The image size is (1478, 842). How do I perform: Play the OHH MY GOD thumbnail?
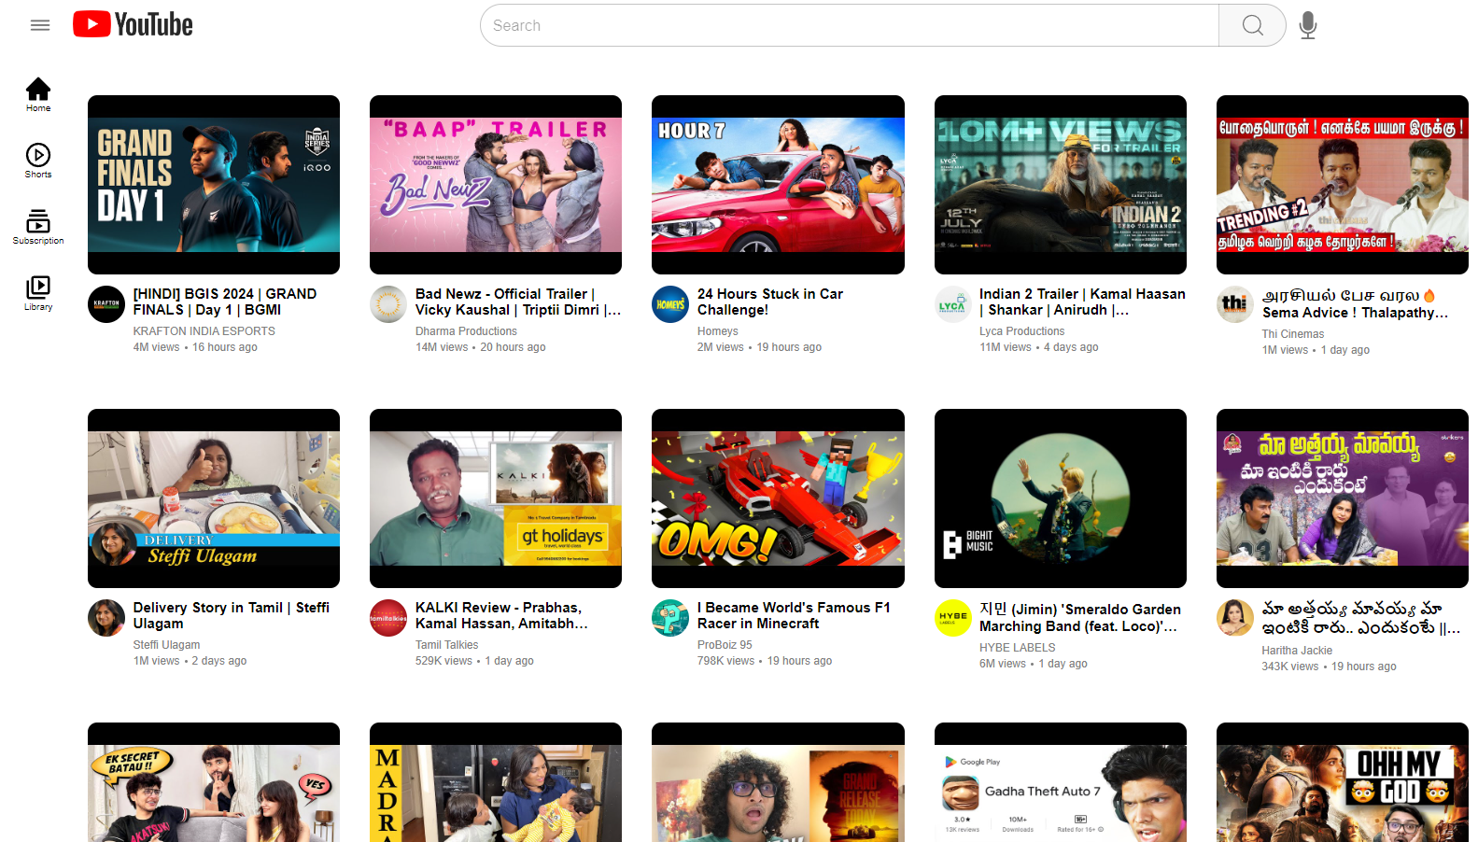click(x=1343, y=782)
